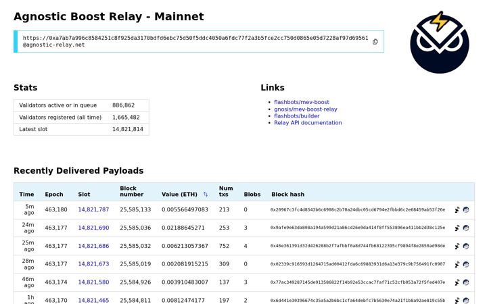487x304 pixels.
Task: Select block number 25,585,019
Action: coord(135,264)
